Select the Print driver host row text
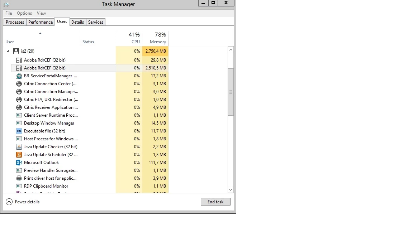The image size is (413, 232). tap(50, 178)
